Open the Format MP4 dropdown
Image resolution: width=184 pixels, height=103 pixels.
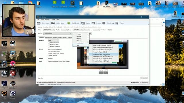coord(53,40)
